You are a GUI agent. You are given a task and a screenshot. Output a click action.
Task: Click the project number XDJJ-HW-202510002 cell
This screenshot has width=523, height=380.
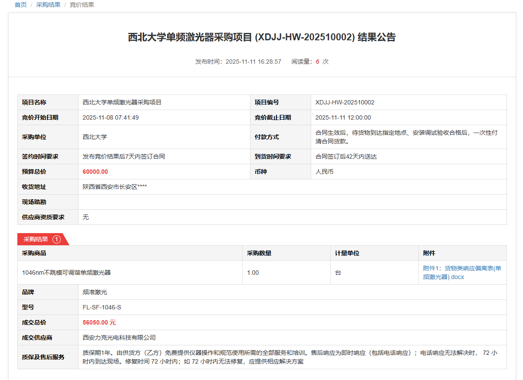click(345, 102)
